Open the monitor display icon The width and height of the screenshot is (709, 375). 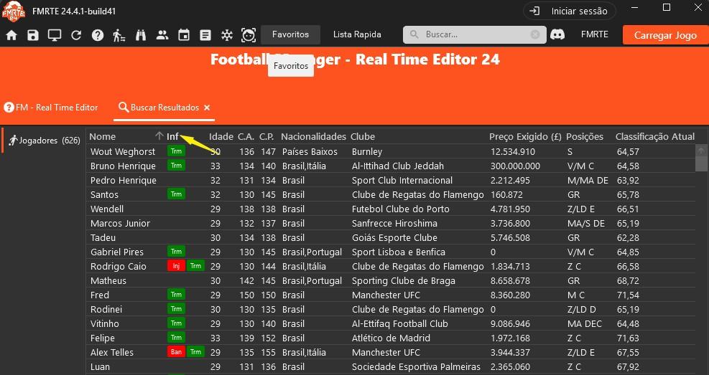[55, 35]
